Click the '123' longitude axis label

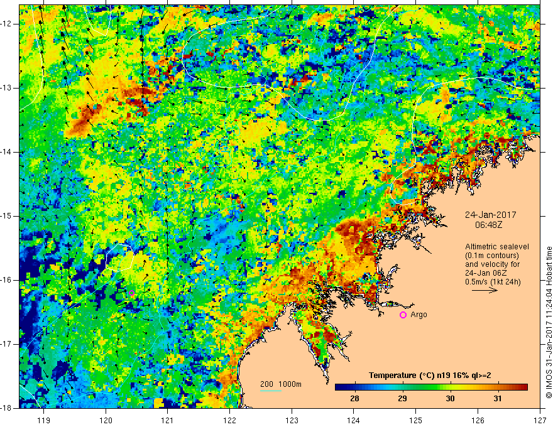coord(292,420)
